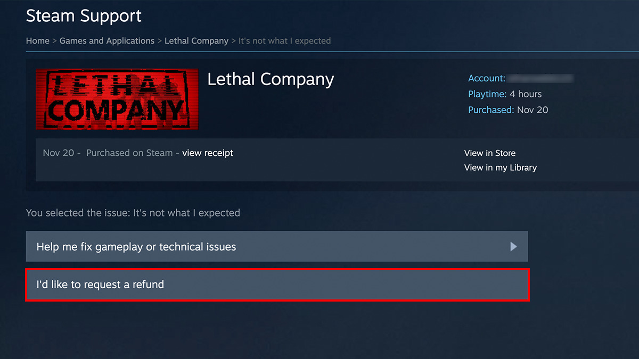The image size is (639, 359).
Task: Open Games and Applications breadcrumb
Action: pyautogui.click(x=106, y=40)
